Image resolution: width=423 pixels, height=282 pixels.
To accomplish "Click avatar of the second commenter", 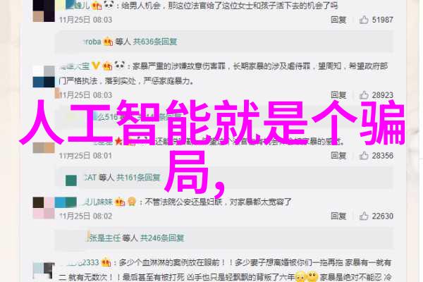I will (x=44, y=76).
